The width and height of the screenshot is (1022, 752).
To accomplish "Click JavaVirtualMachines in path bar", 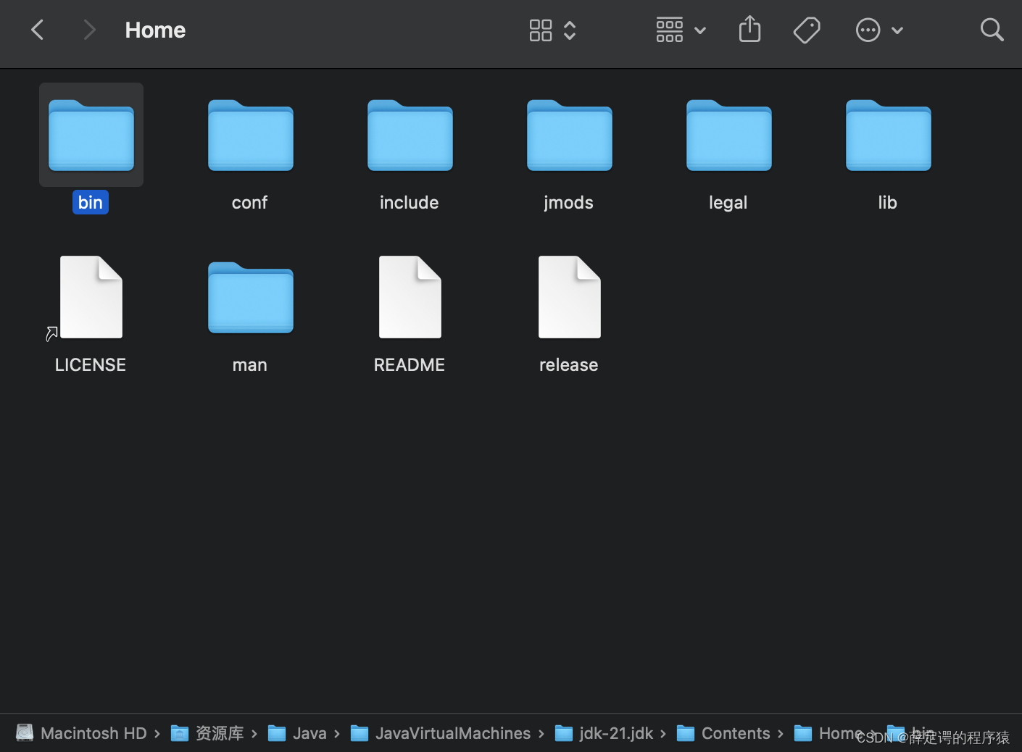I will coord(441,733).
